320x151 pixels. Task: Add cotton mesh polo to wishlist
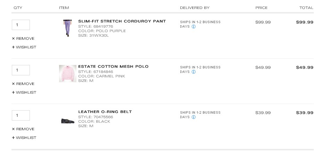24,92
